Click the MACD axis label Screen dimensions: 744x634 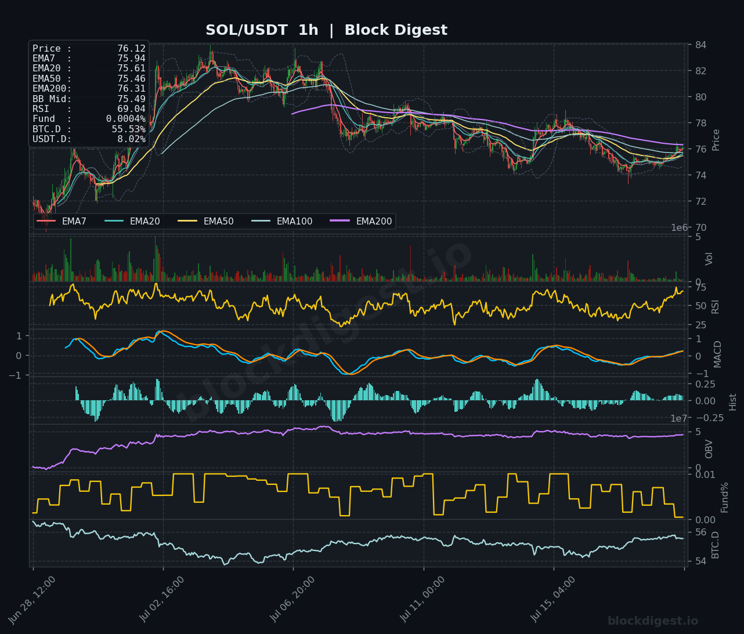[x=717, y=354]
